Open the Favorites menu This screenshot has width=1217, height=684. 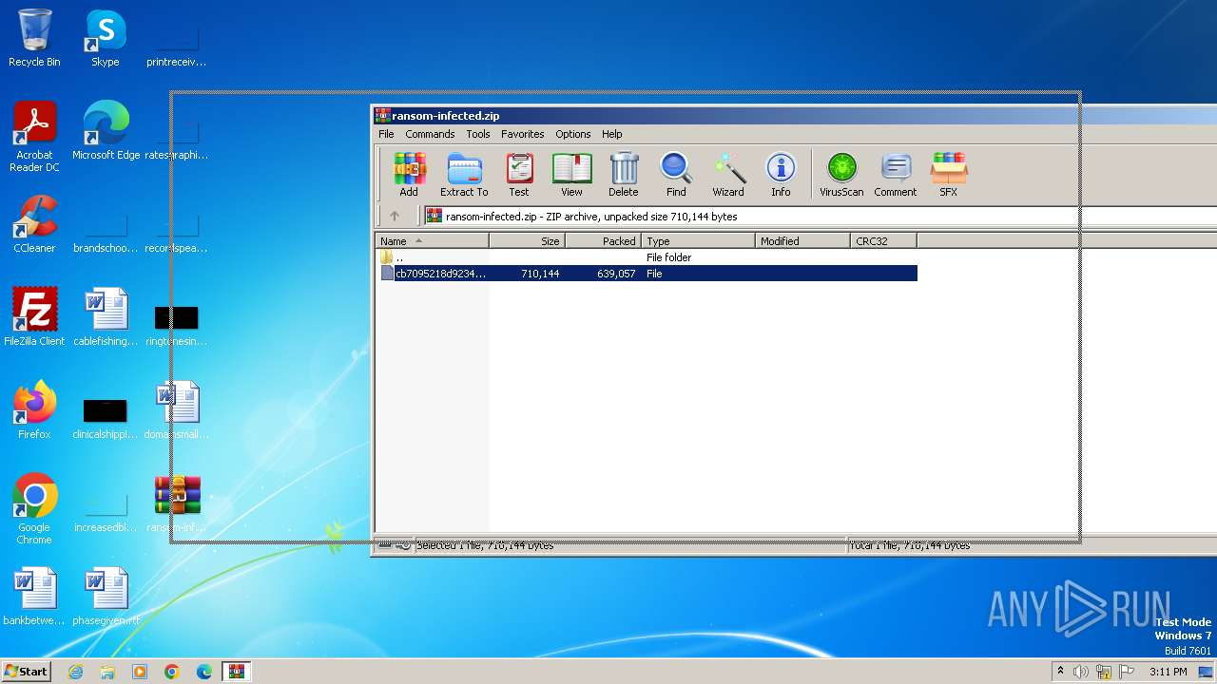pyautogui.click(x=523, y=134)
